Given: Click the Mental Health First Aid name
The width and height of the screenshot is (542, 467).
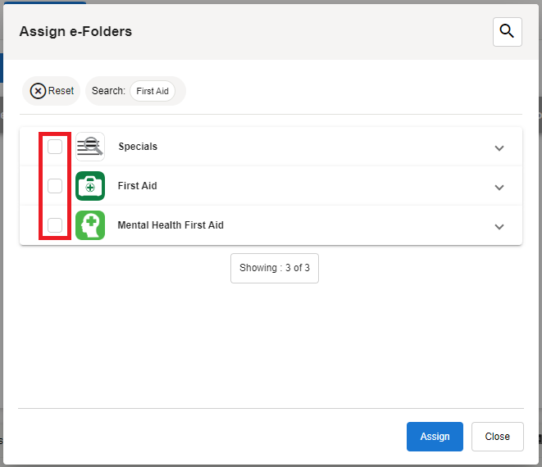Looking at the screenshot, I should (171, 225).
